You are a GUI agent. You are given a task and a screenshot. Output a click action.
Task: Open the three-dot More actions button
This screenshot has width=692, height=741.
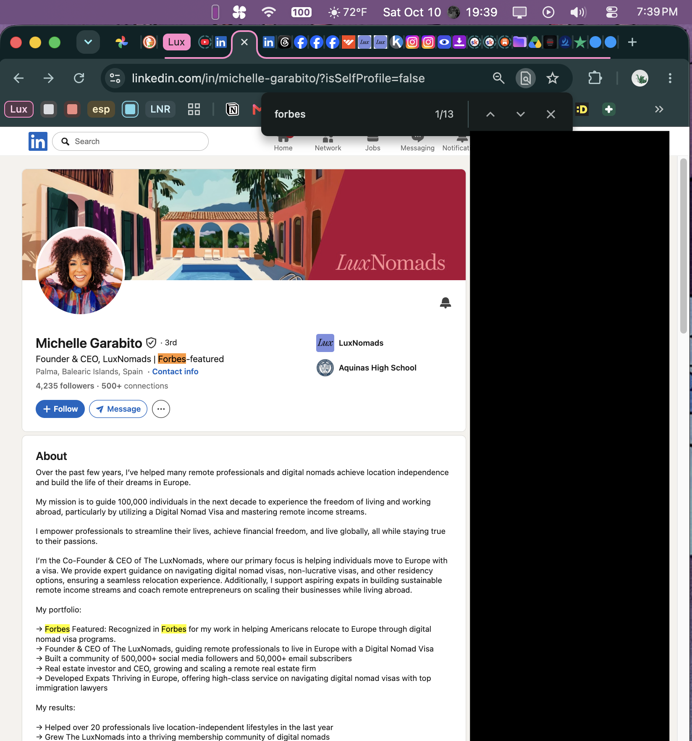pyautogui.click(x=161, y=409)
